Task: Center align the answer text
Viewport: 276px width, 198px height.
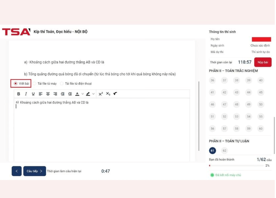Action: pos(48,94)
